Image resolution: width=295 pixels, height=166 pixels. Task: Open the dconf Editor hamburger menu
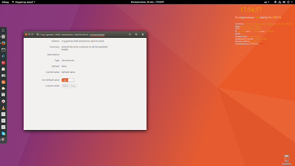142,35
